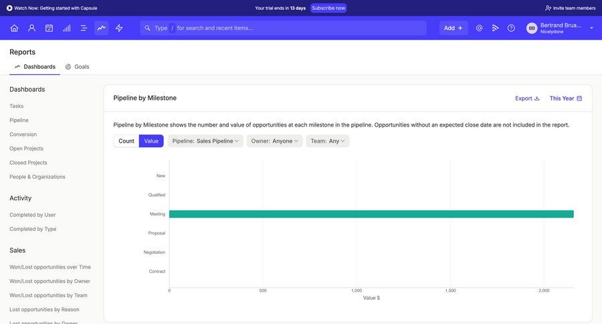This screenshot has height=324, width=602.
Task: Click the help question mark icon
Action: tap(511, 28)
